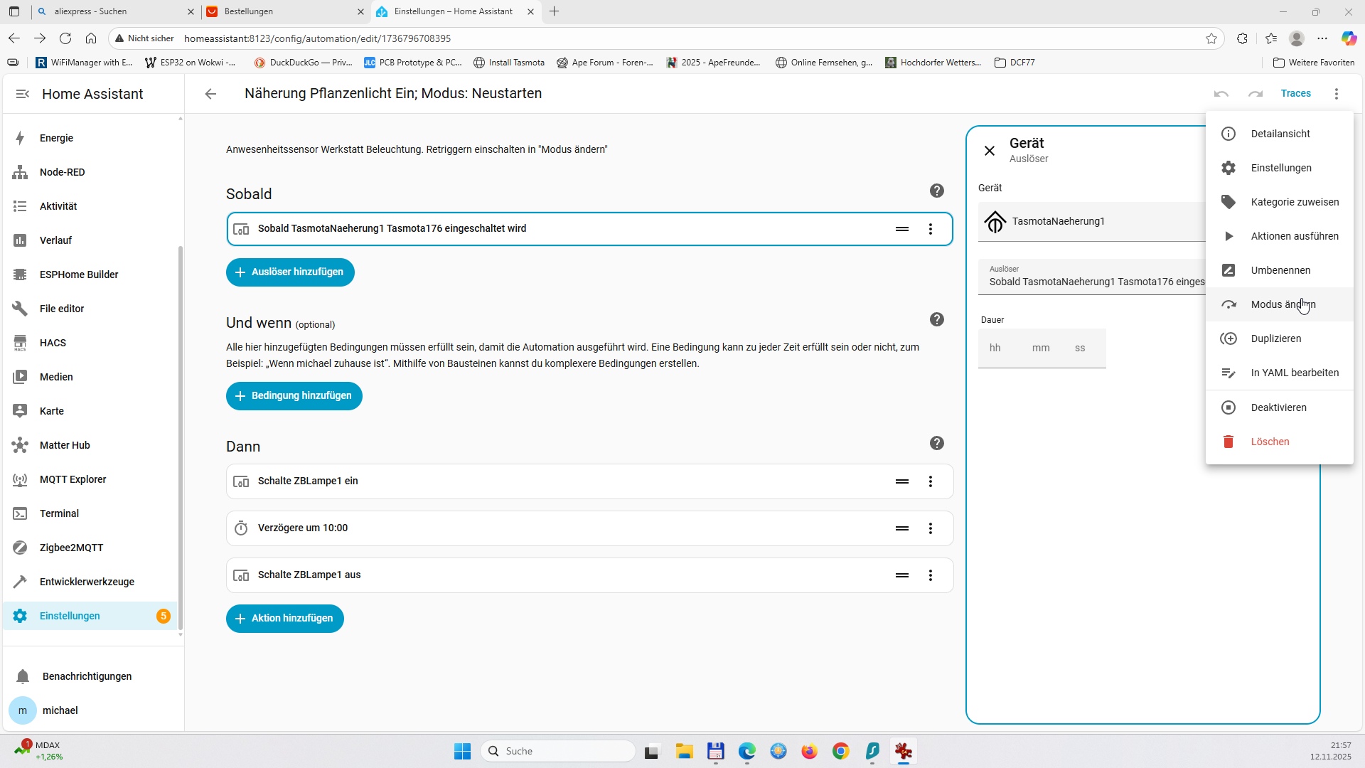Close the Gerät trigger panel
Image resolution: width=1365 pixels, height=768 pixels.
point(989,151)
